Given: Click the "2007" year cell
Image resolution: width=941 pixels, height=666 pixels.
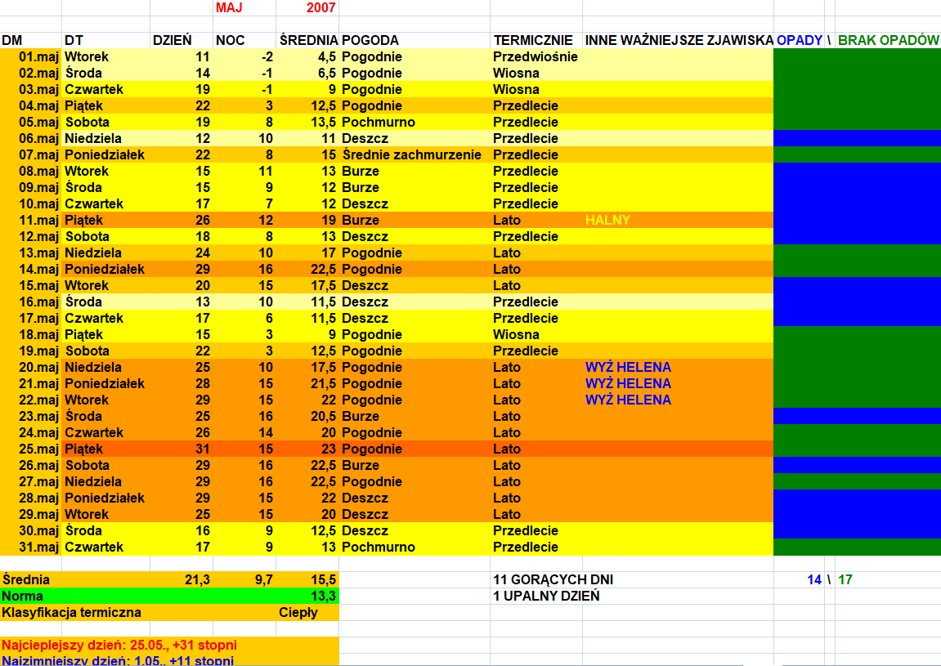Looking at the screenshot, I should [307, 7].
